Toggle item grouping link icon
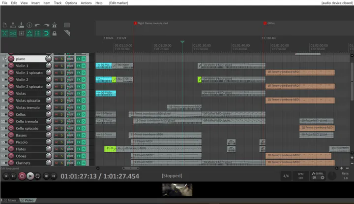354x204 pixels. pos(13,34)
